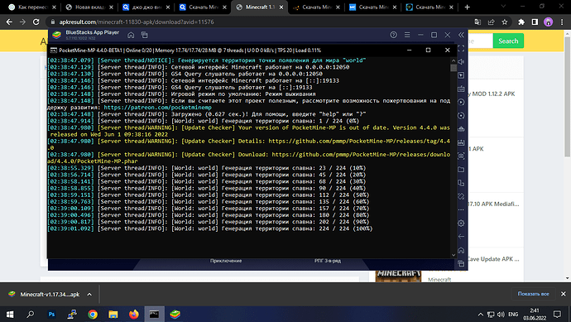Select the 'РПГ 3-в-ряд' category in BlueStacks
Viewport: 571px width, 322px height.
tap(328, 261)
